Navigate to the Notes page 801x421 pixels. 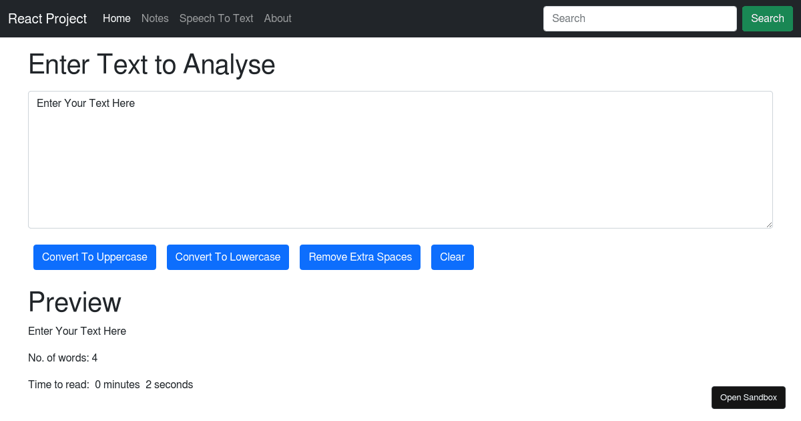click(x=155, y=18)
